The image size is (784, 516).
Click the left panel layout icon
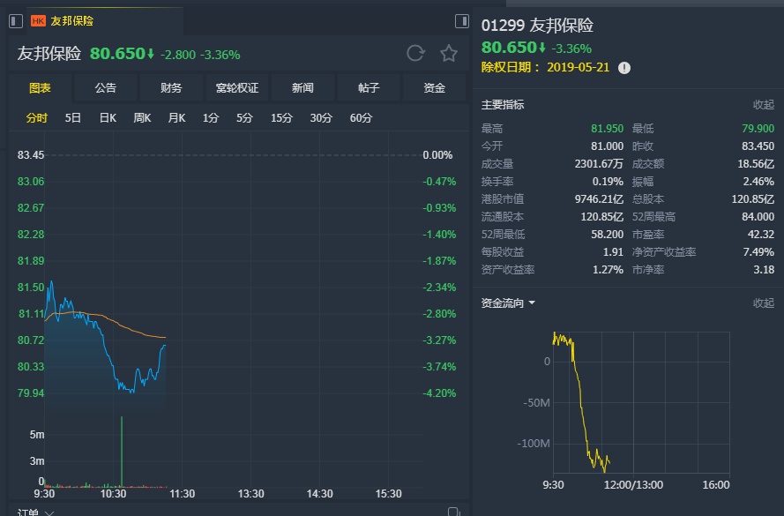13,20
